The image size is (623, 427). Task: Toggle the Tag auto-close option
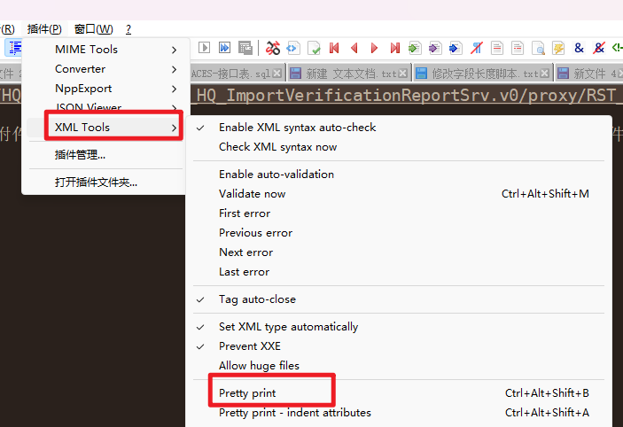click(257, 299)
